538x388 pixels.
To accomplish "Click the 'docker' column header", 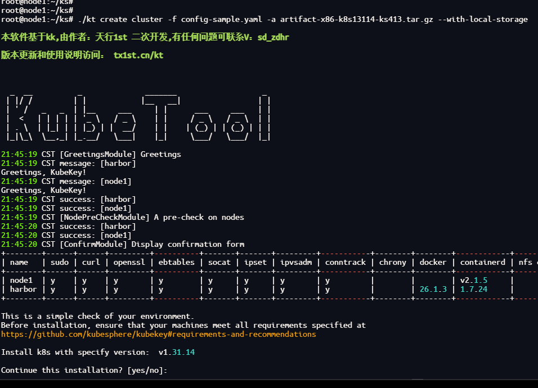I will [433, 262].
